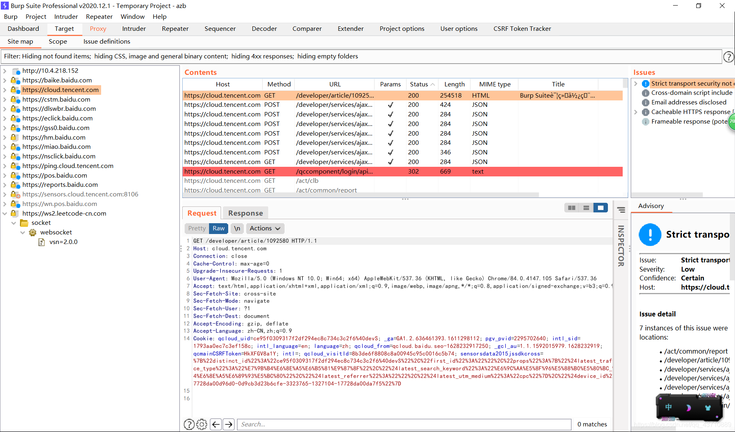
Task: Click the Filter settings bar
Action: tap(361, 56)
